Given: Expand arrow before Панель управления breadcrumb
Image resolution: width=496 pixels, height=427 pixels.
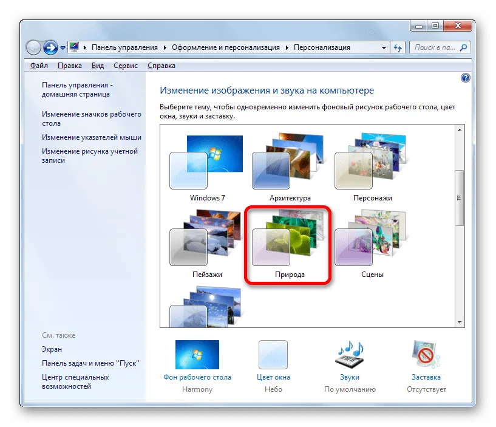Looking at the screenshot, I should point(85,47).
